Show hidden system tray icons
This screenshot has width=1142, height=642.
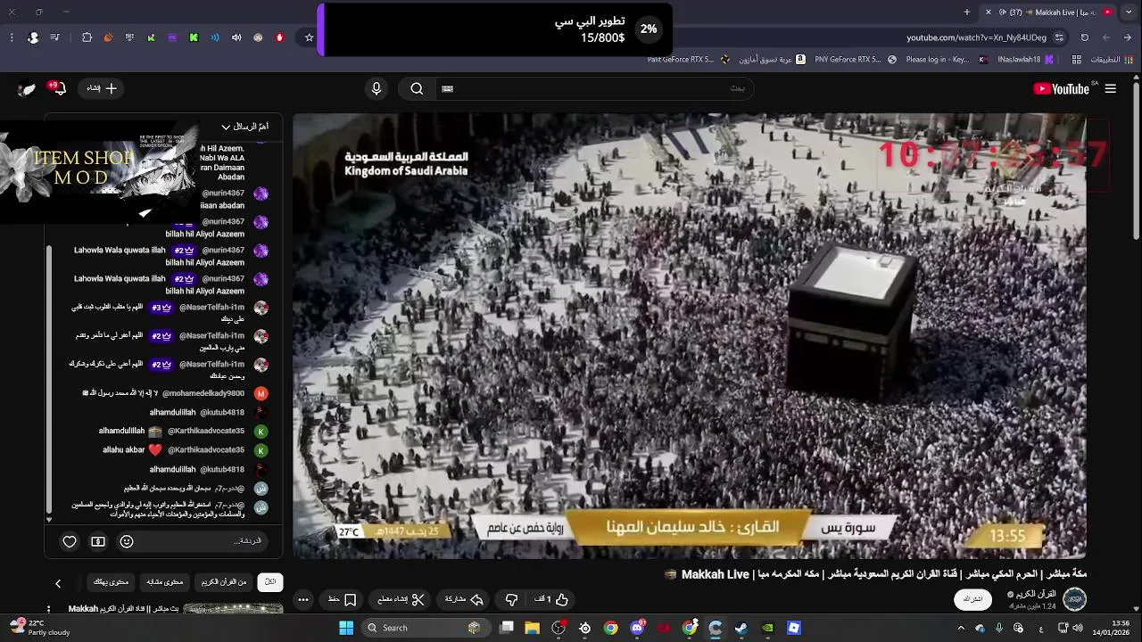pos(961,628)
